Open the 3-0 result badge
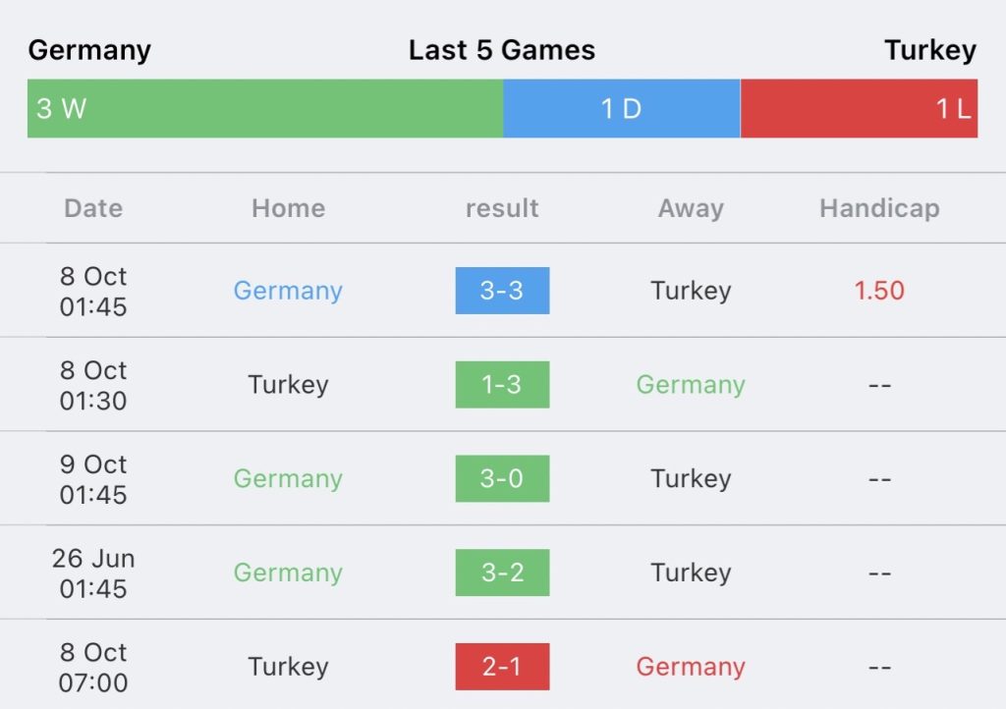 [x=502, y=478]
